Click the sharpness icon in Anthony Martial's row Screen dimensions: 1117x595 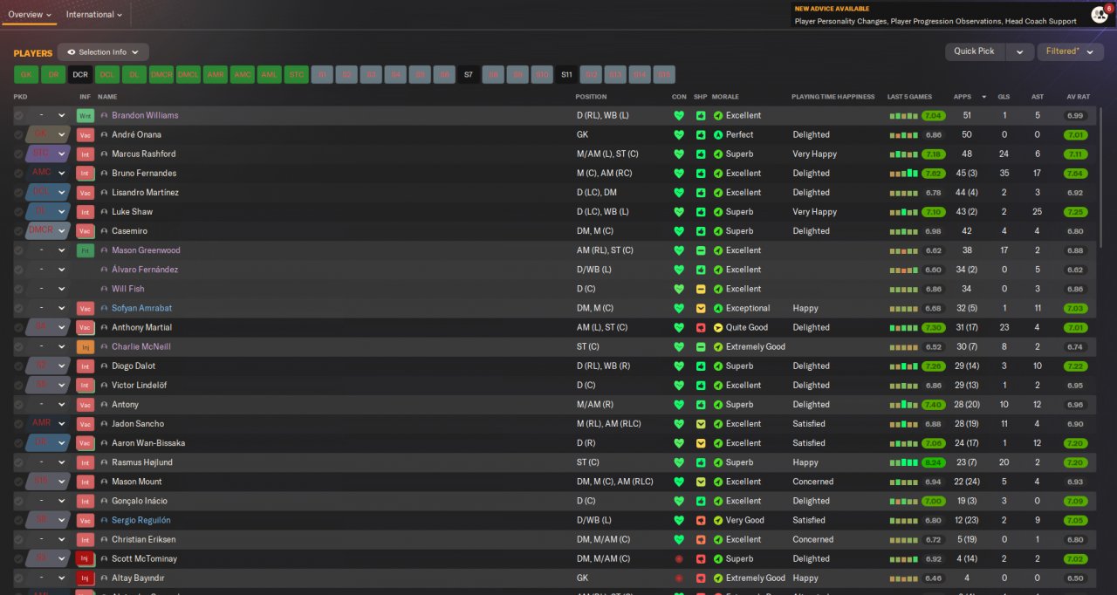(701, 328)
